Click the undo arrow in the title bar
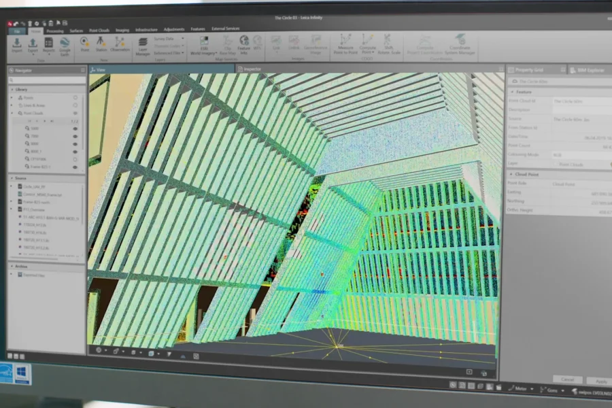 16,24
